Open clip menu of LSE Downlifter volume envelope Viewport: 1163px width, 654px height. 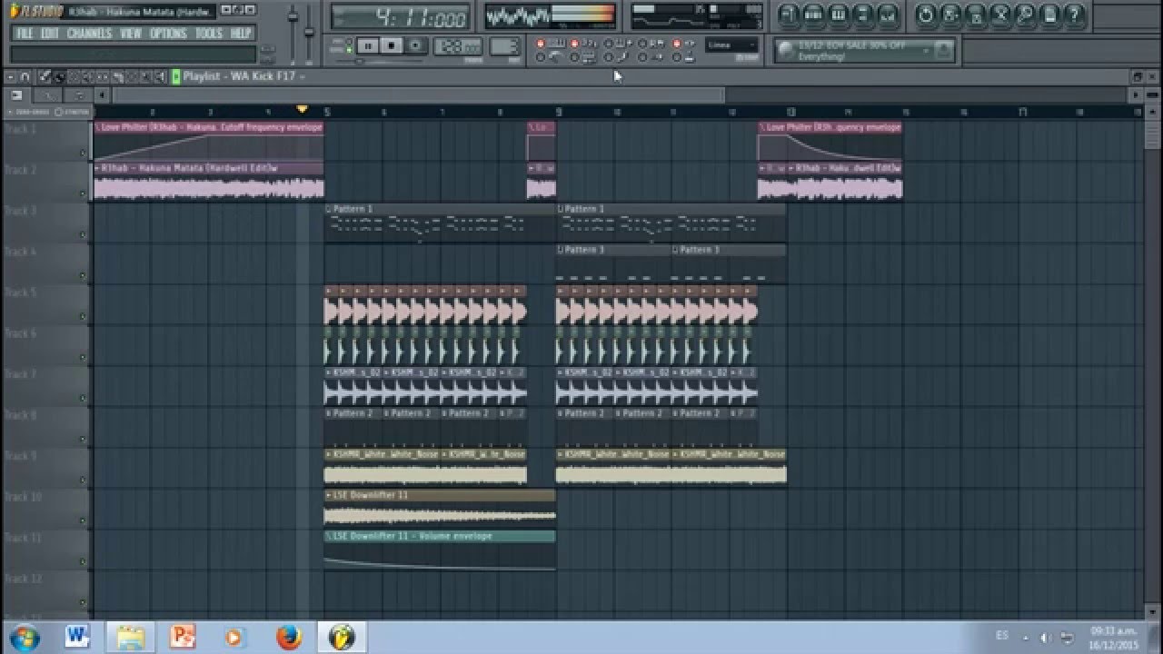[x=329, y=536]
